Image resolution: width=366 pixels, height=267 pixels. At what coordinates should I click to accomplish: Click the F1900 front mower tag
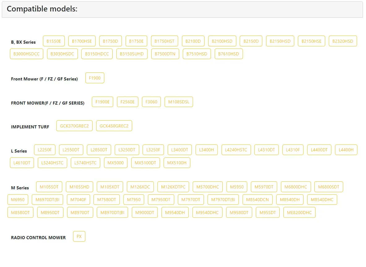click(95, 78)
